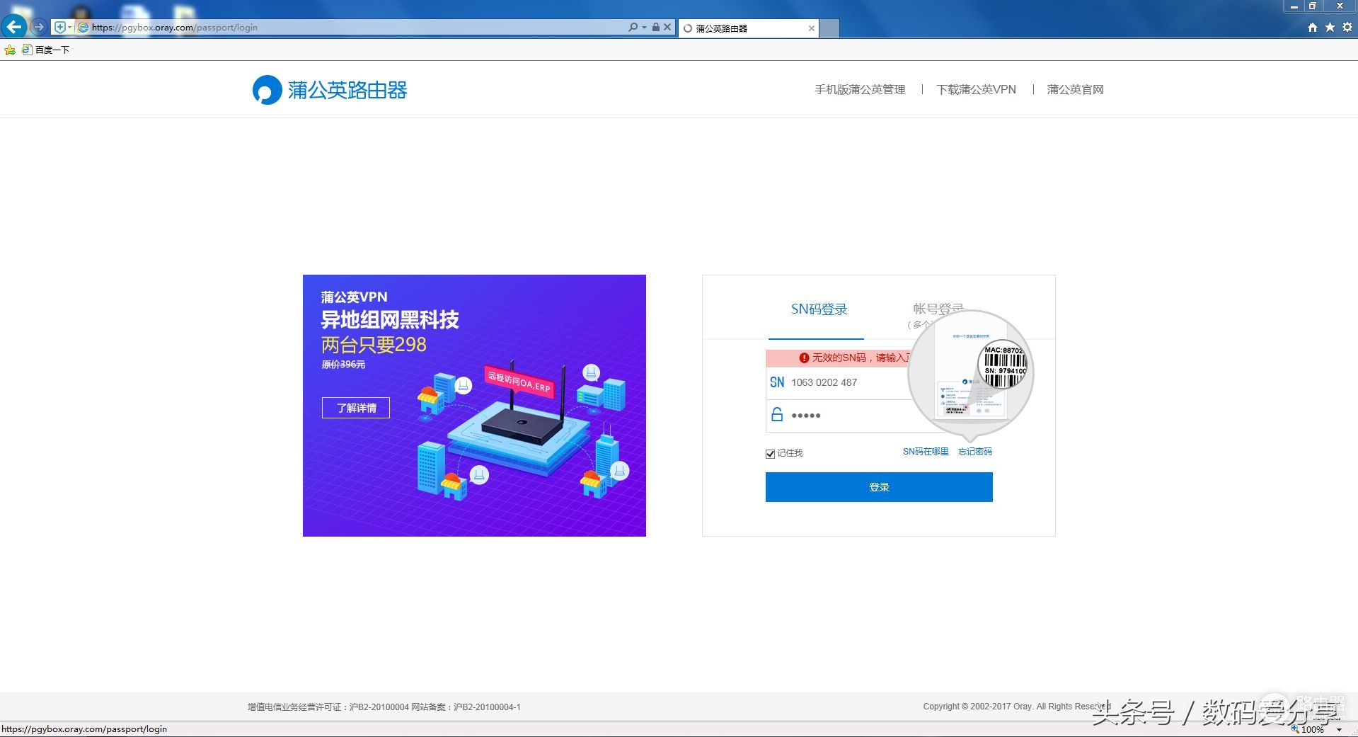Click the security lock icon in address bar
Viewport: 1358px width, 737px height.
click(x=656, y=27)
